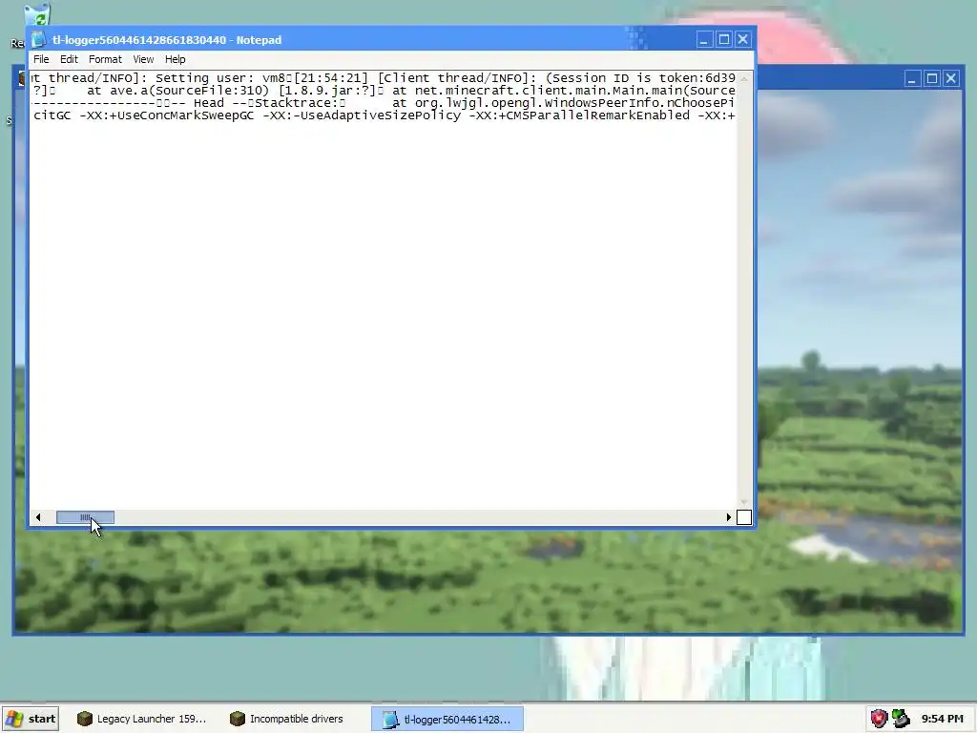Click the vertical scrollbar up arrow
The width and height of the screenshot is (977, 733).
(744, 79)
